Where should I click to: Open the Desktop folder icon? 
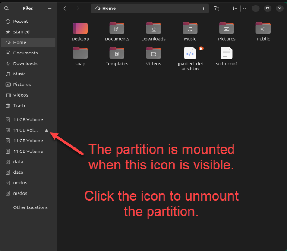pyautogui.click(x=80, y=28)
